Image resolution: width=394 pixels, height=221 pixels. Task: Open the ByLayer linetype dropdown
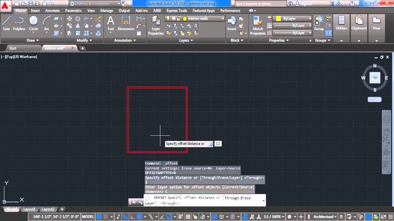click(310, 33)
